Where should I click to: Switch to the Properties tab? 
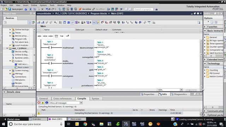[148, 94]
